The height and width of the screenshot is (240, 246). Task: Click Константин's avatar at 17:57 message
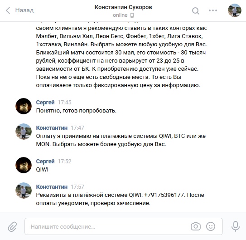pos(24,191)
